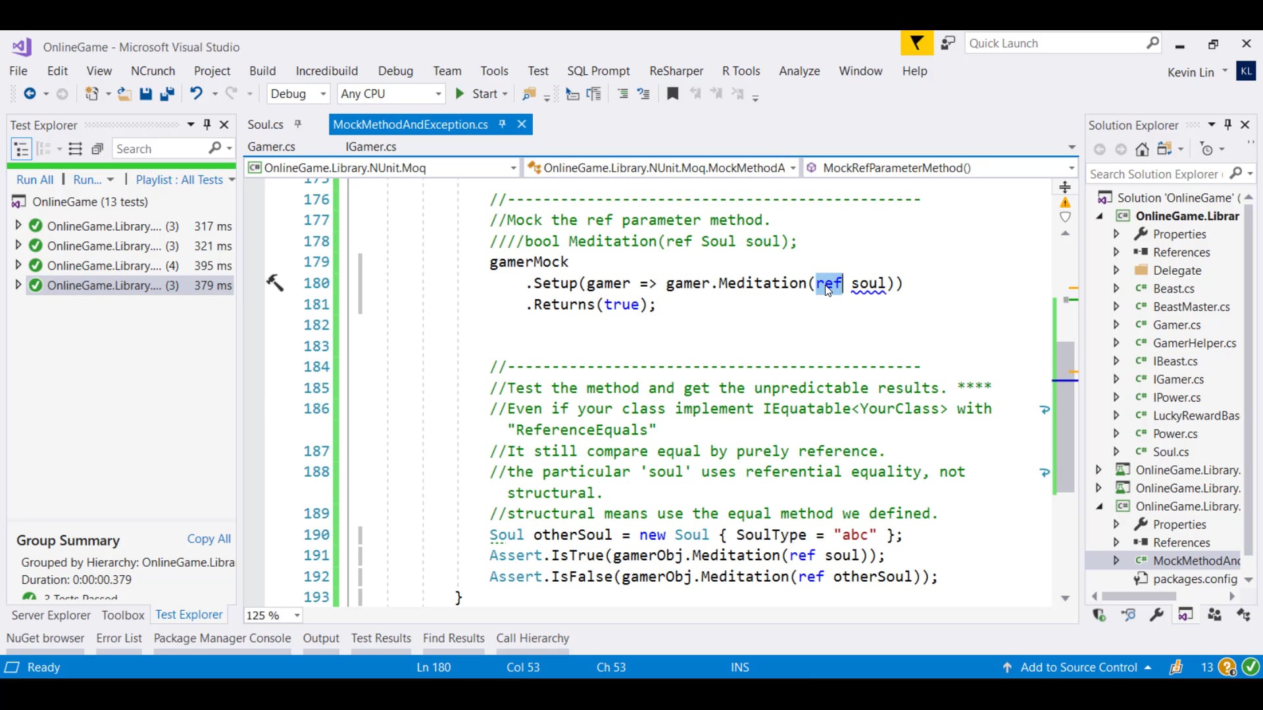
Task: Click the Copy All link in Group Summary
Action: tap(209, 538)
